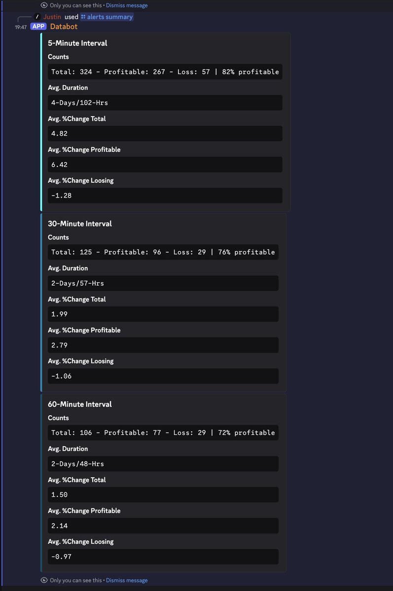393x591 pixels.
Task: Click Avg. %Change Loosing label in 60-Minute embed
Action: click(x=81, y=541)
